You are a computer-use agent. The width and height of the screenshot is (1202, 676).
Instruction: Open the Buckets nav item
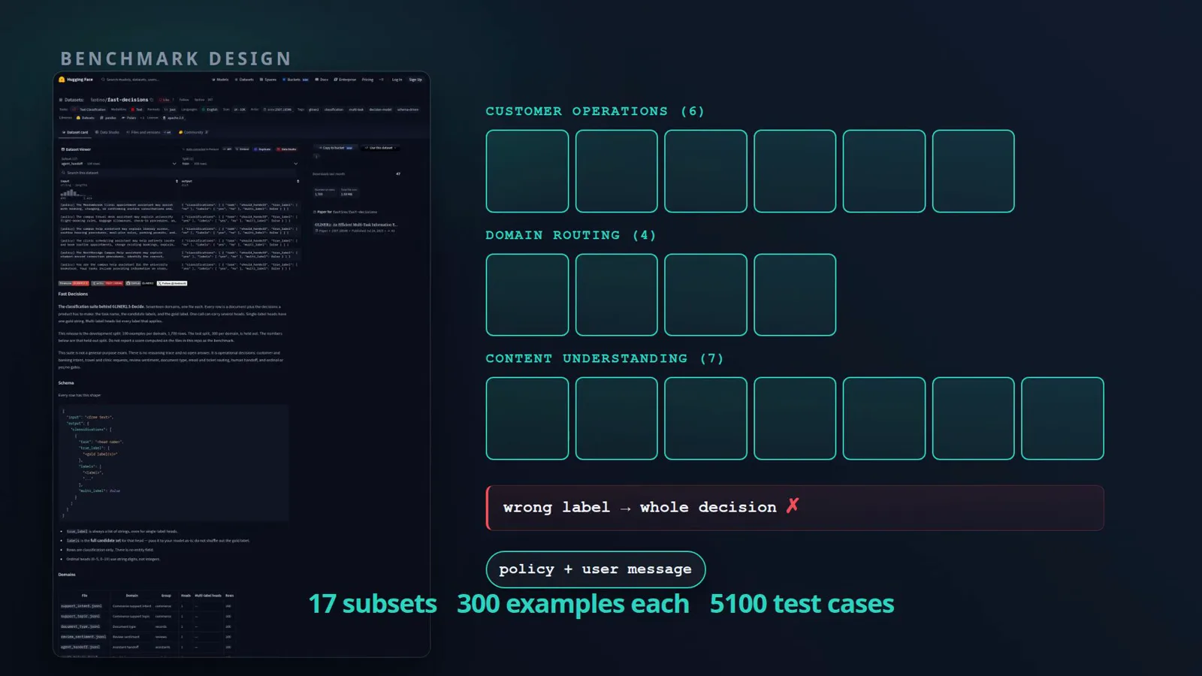(x=295, y=80)
